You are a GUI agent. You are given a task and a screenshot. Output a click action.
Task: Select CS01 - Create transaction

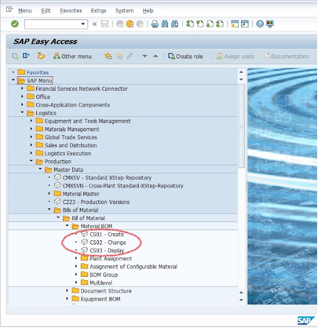(x=107, y=234)
